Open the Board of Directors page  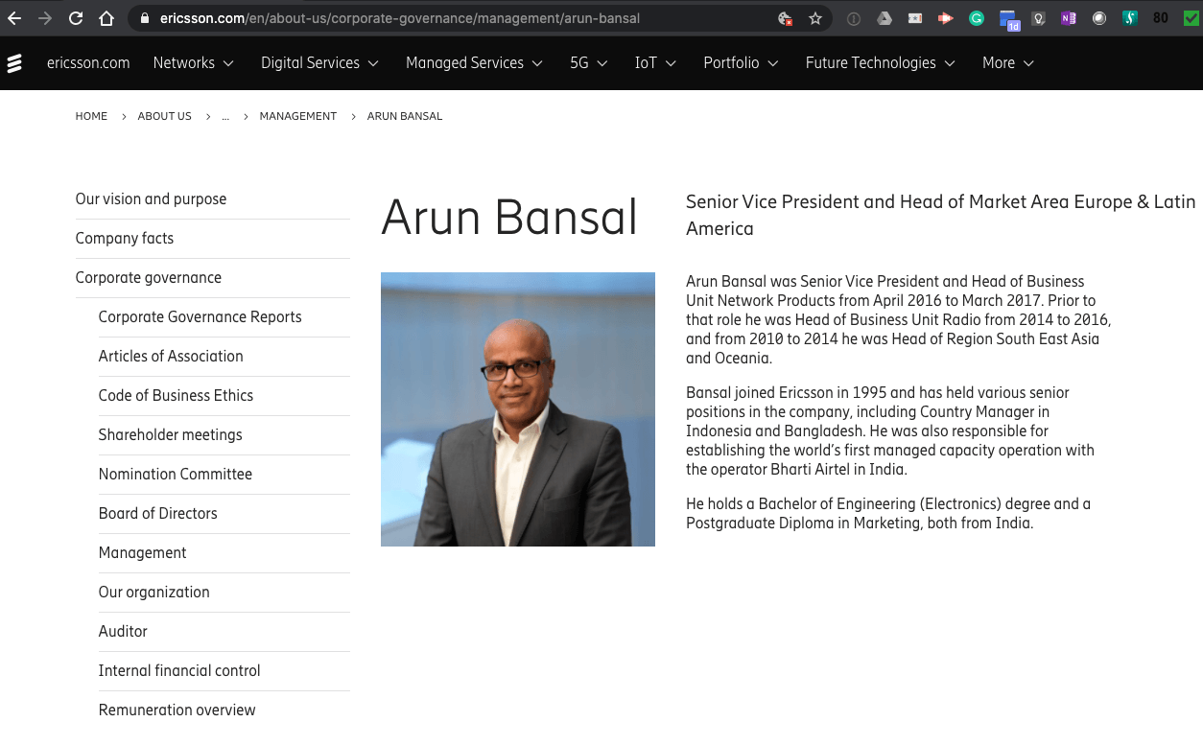157,514
